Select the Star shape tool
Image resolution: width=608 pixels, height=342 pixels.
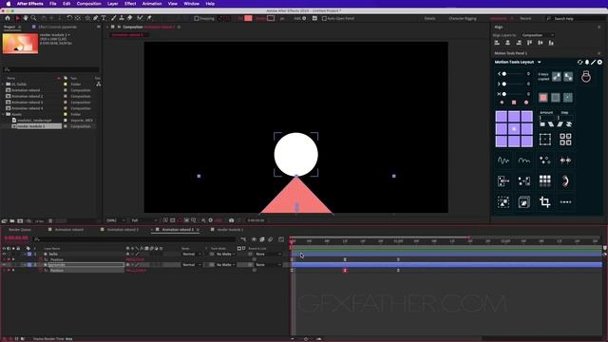point(87,18)
